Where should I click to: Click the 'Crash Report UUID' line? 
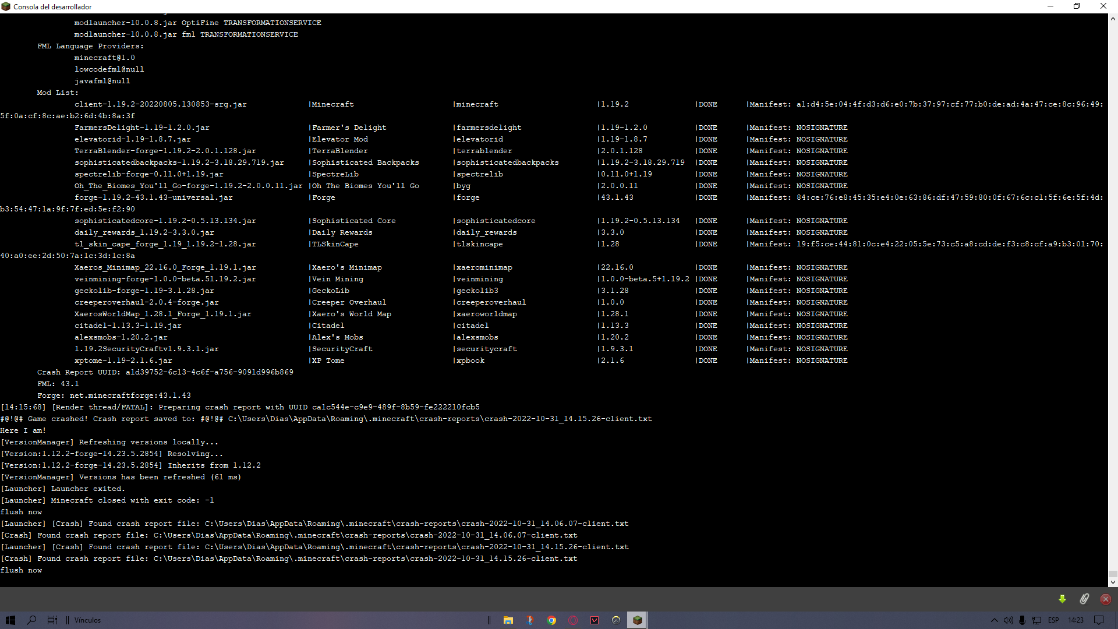(x=165, y=372)
